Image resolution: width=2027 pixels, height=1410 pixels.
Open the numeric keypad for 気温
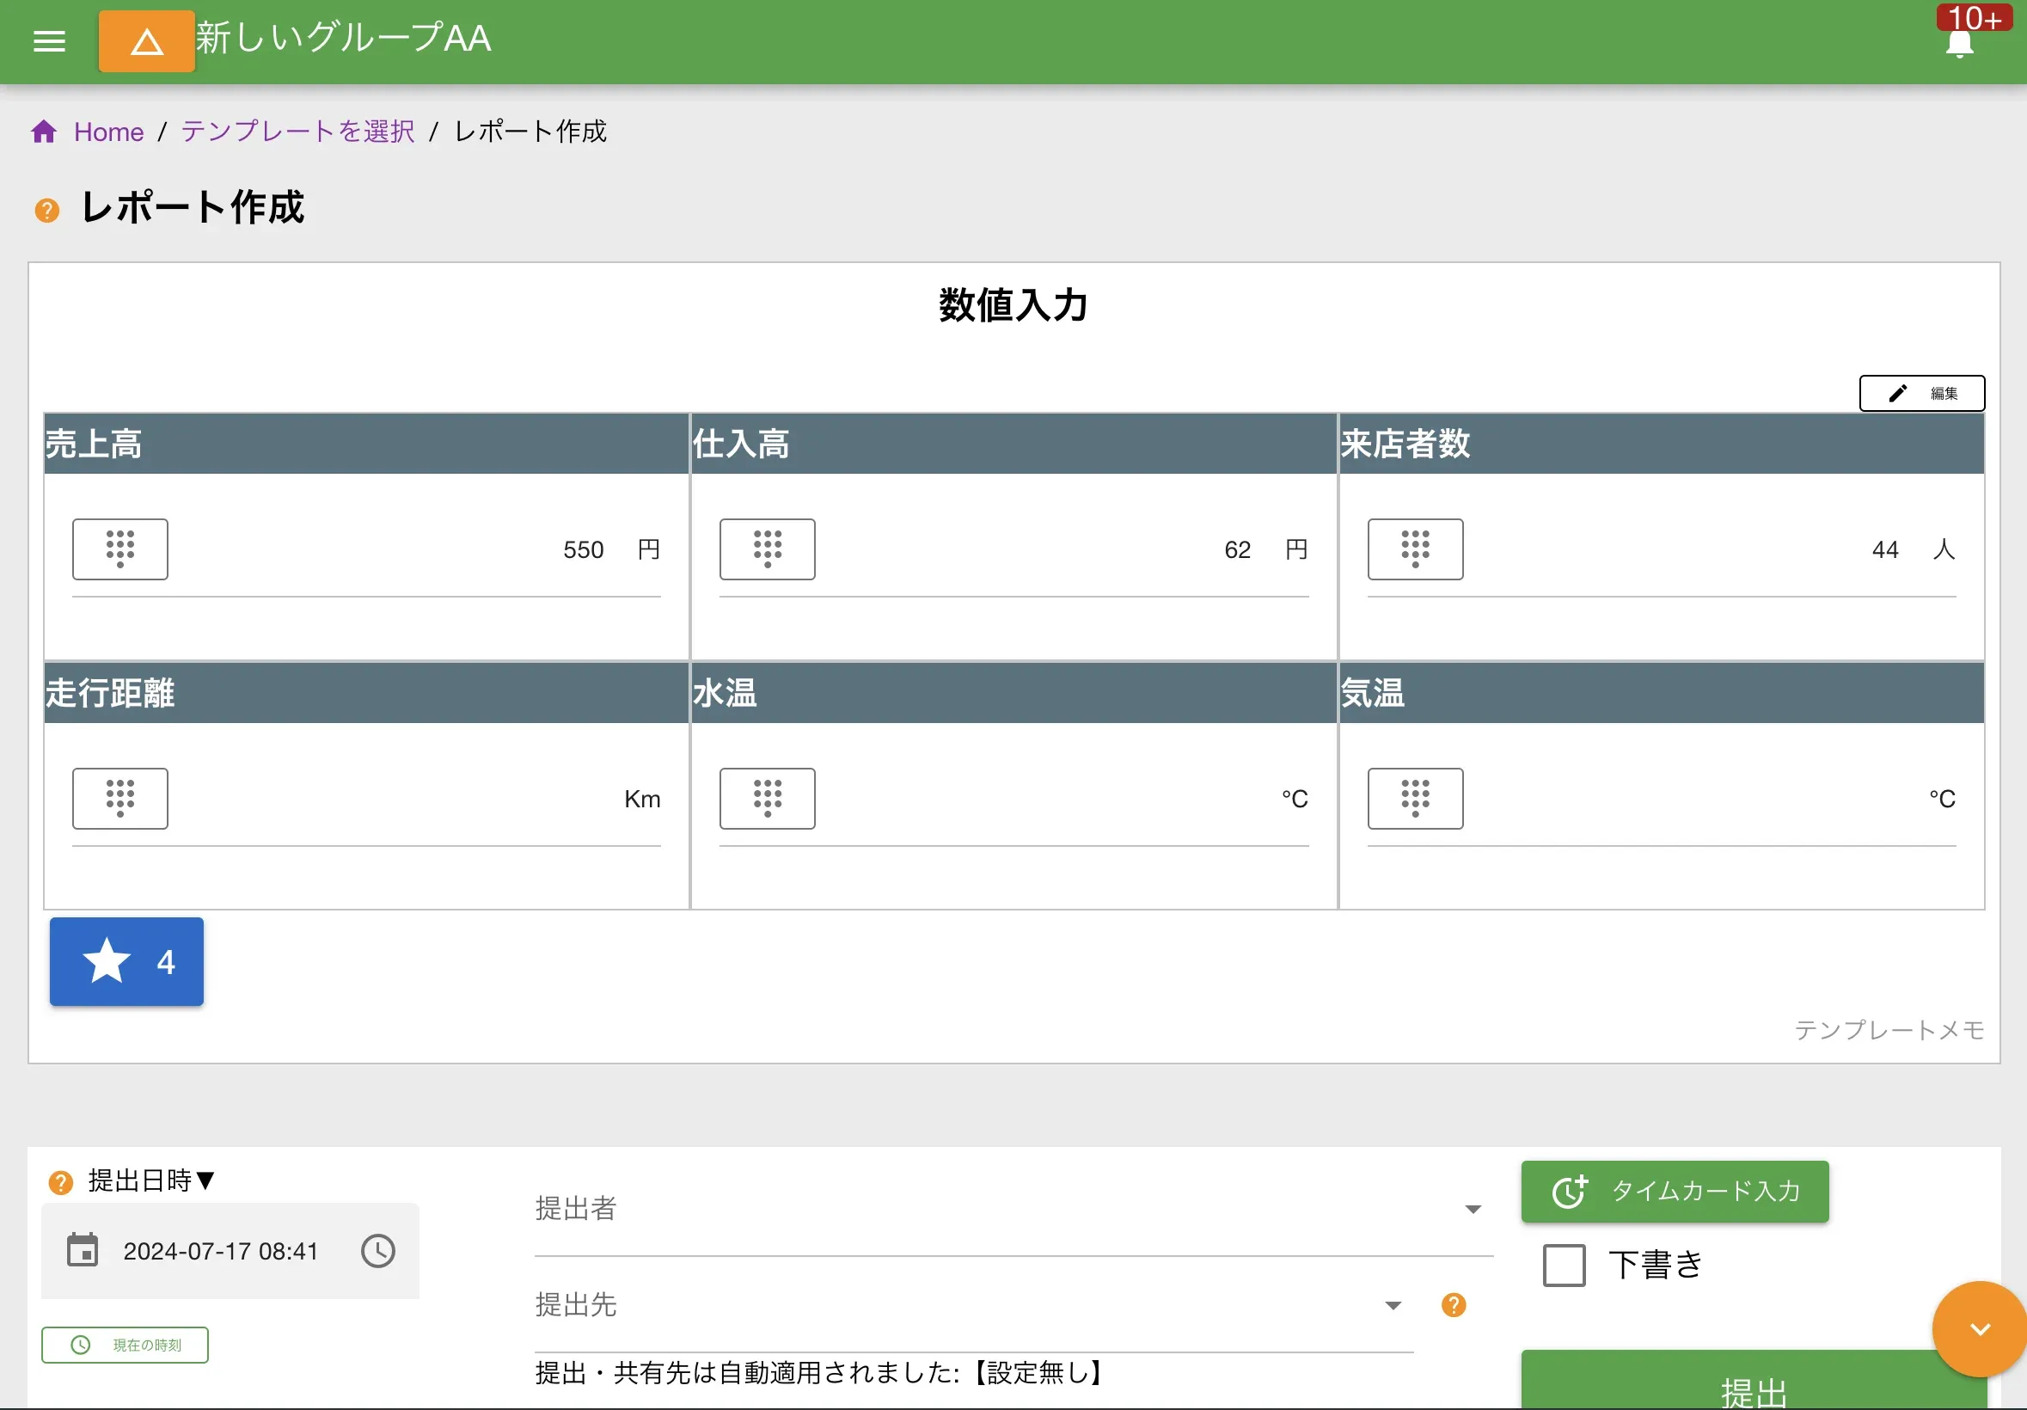(x=1415, y=799)
